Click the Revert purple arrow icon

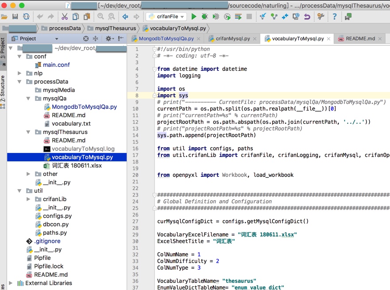(x=307, y=17)
